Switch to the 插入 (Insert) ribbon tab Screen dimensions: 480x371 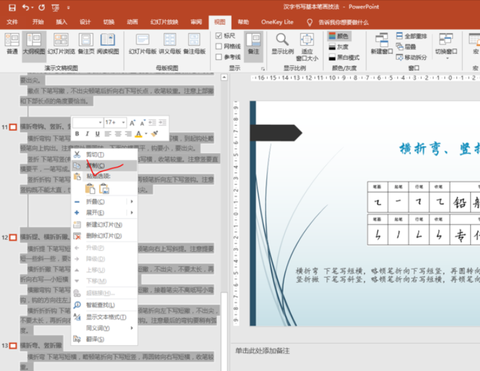point(62,22)
